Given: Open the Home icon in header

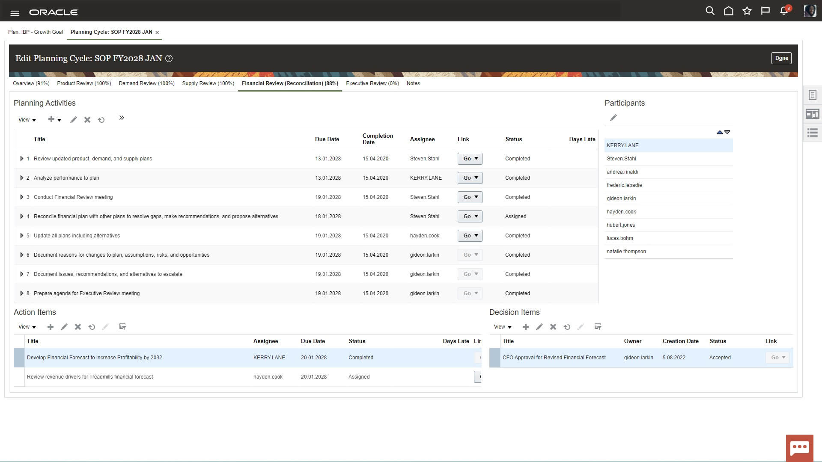Looking at the screenshot, I should click(728, 11).
